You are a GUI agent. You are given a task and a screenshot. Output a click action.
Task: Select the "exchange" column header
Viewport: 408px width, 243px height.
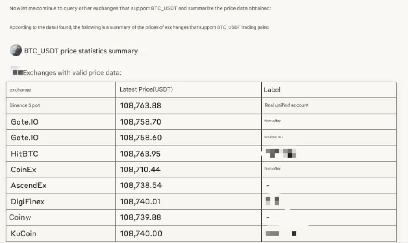[x=20, y=90]
